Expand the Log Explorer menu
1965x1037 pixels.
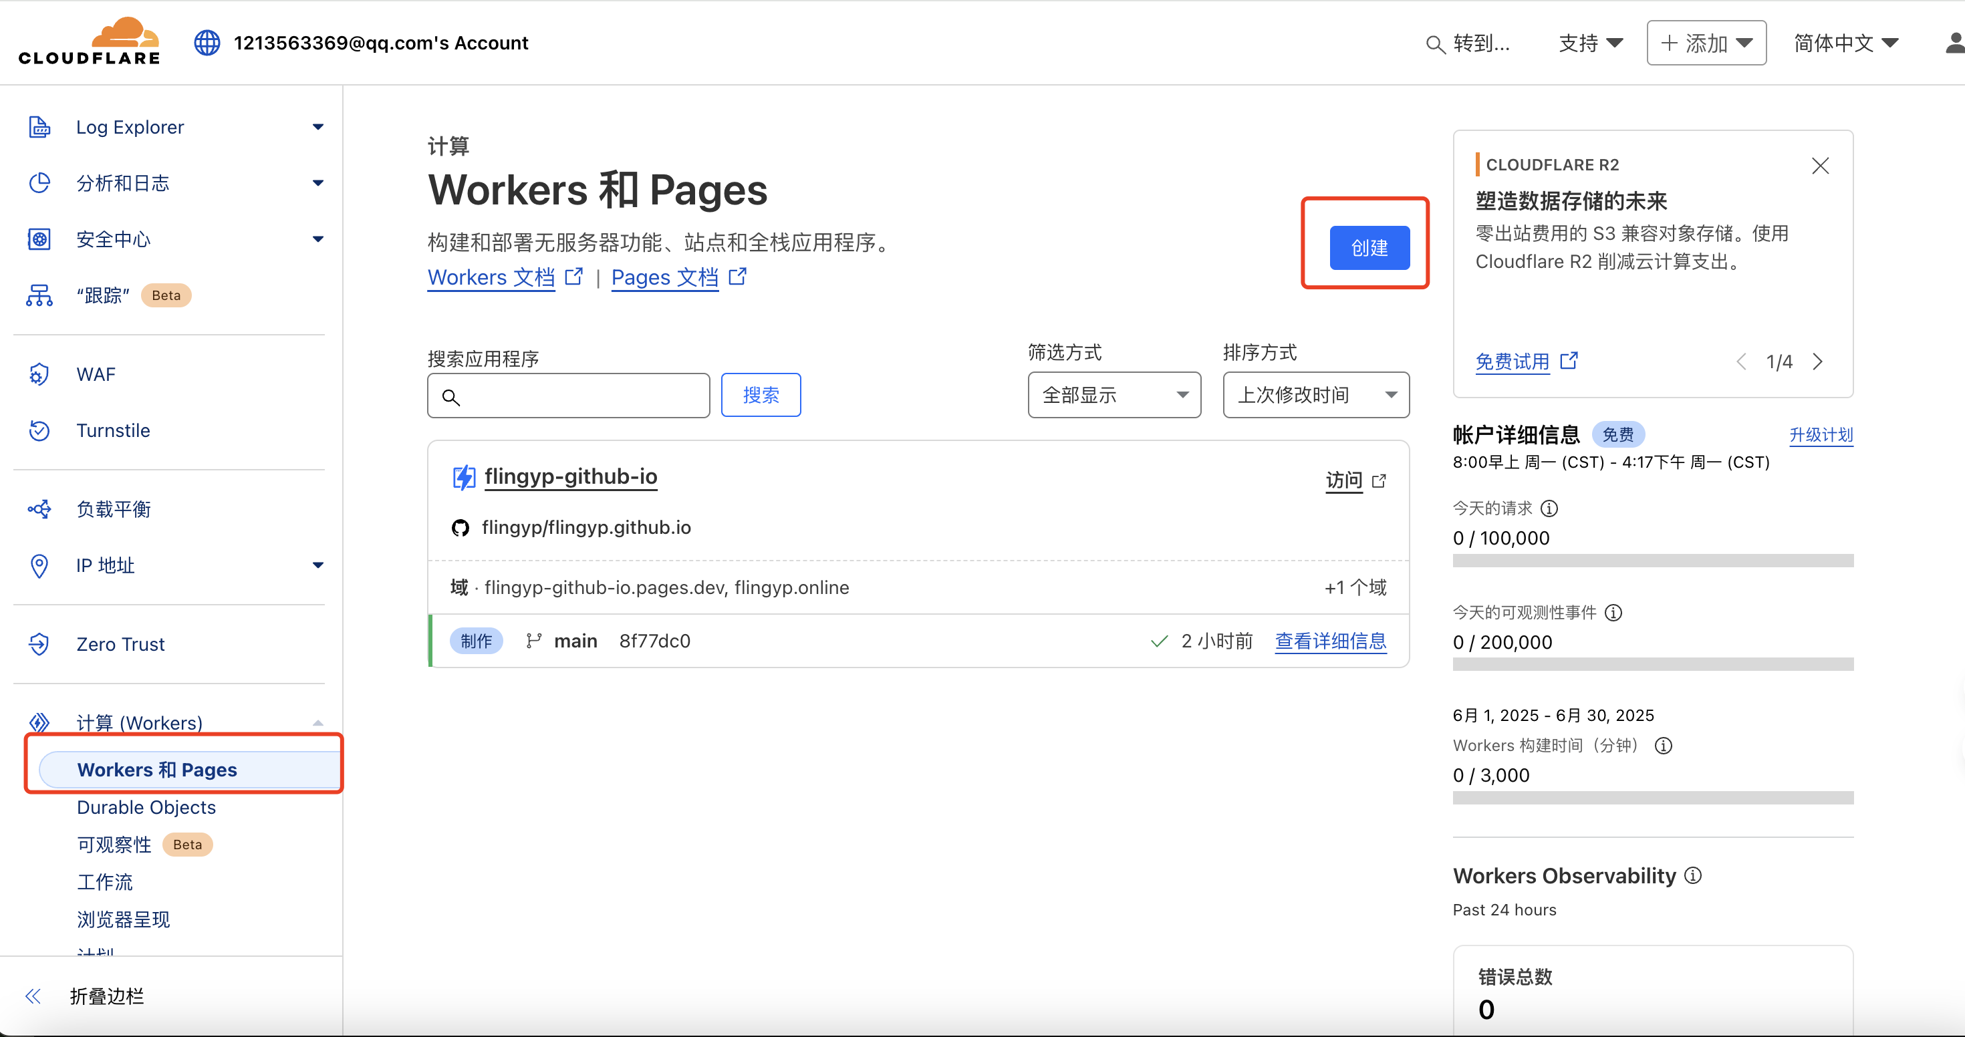(x=317, y=128)
